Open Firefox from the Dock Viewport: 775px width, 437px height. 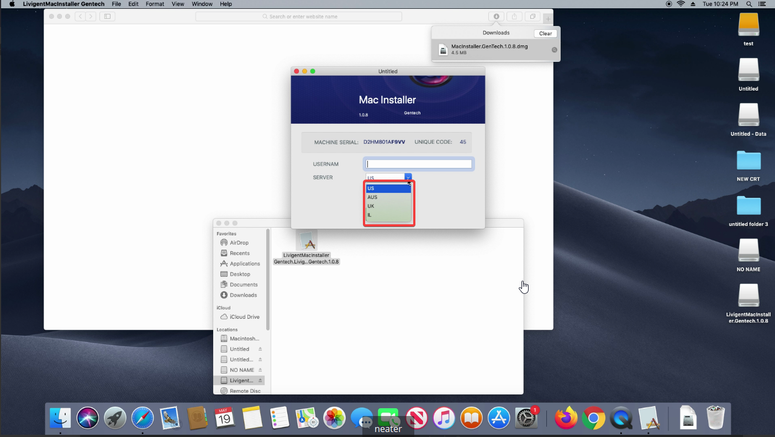pyautogui.click(x=566, y=418)
